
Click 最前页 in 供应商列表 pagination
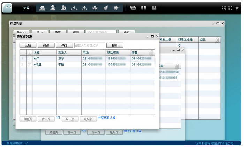[28, 119]
